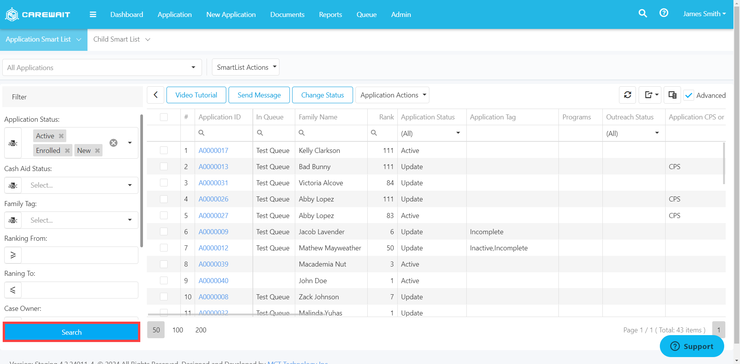Click less-than-or-equal icon for Raning To

13,290
